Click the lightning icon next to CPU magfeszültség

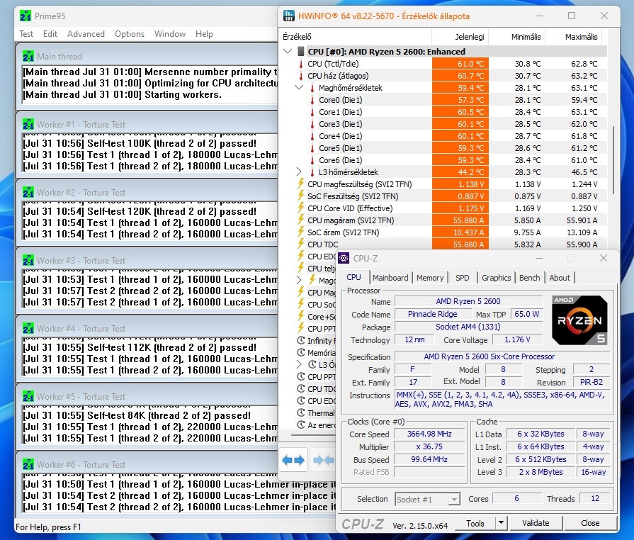[301, 184]
